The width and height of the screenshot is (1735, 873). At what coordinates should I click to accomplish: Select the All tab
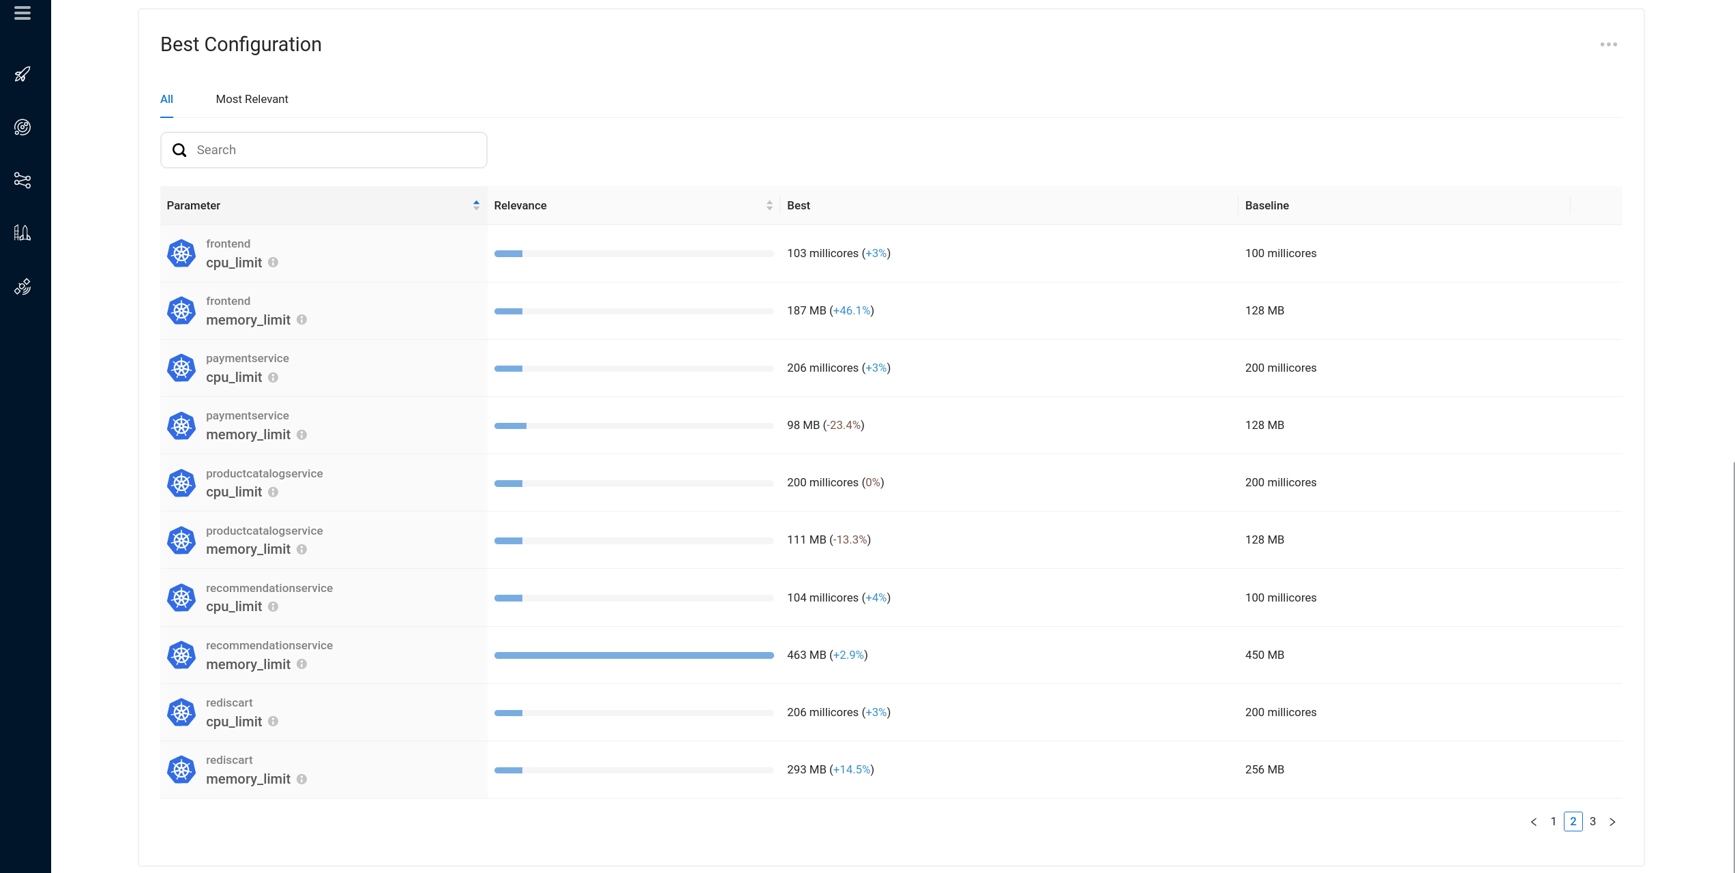166,99
